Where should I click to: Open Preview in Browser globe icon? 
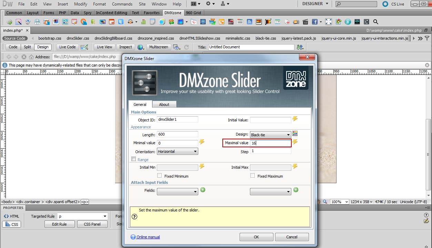(x=140, y=47)
